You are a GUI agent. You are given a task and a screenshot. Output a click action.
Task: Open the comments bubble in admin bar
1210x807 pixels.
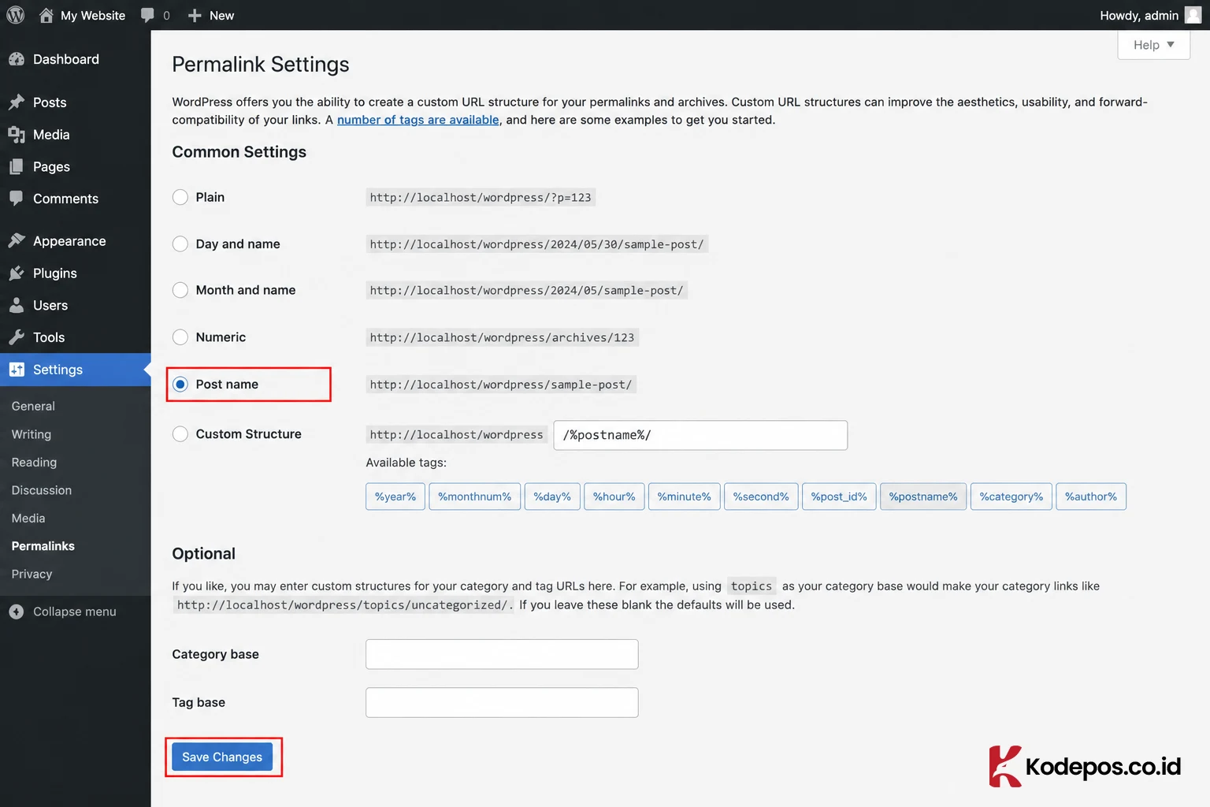pyautogui.click(x=155, y=15)
